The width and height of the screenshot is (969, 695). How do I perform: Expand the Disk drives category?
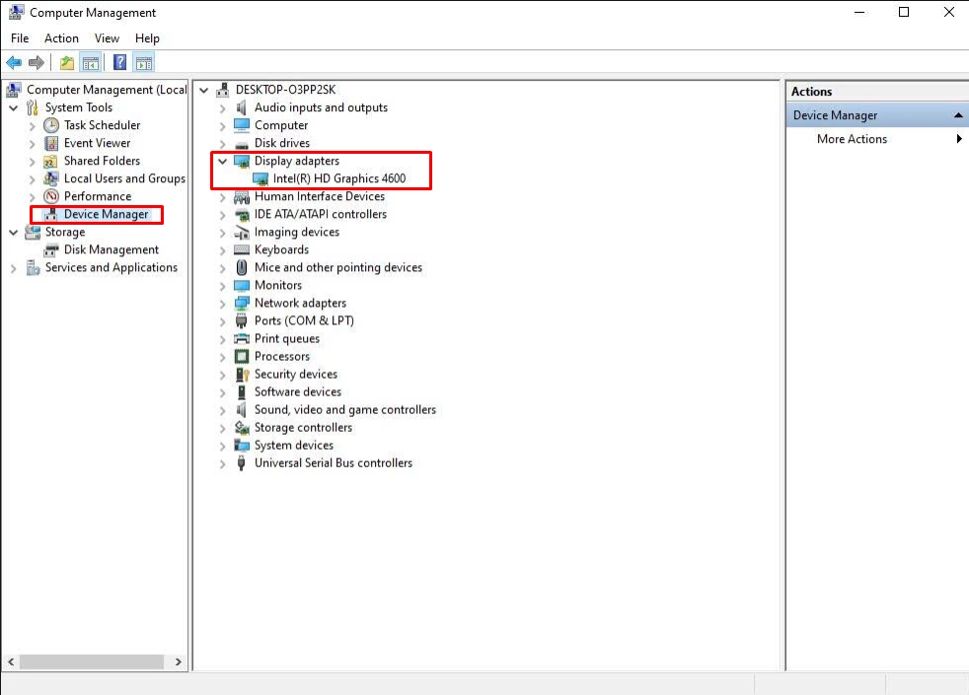pos(222,144)
